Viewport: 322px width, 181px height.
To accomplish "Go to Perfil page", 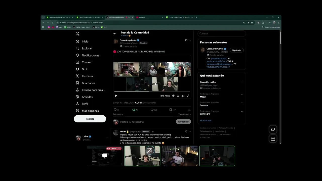I will pyautogui.click(x=82, y=104).
